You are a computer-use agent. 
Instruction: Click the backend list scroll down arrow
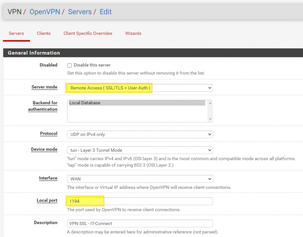(210, 119)
